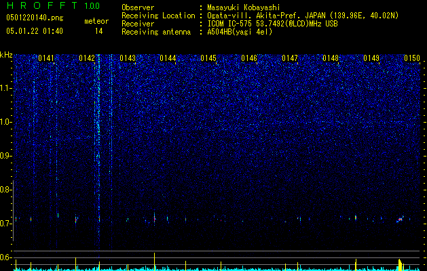Screen dimensions: 427x271
Task: Click the 1.0 kHz axis label
Action: [6, 122]
